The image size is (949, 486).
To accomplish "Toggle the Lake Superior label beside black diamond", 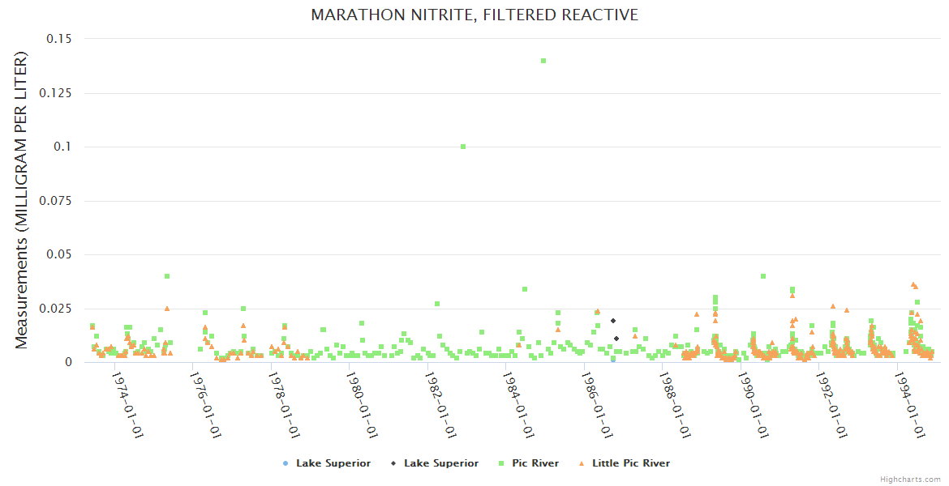I will pyautogui.click(x=441, y=463).
